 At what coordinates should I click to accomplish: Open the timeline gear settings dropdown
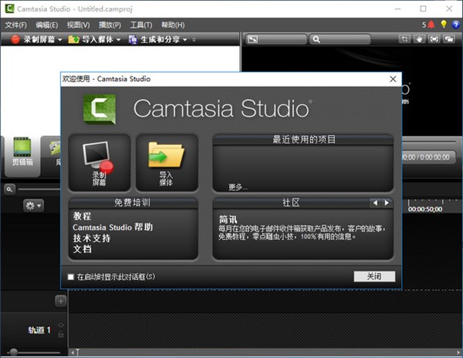(x=33, y=205)
